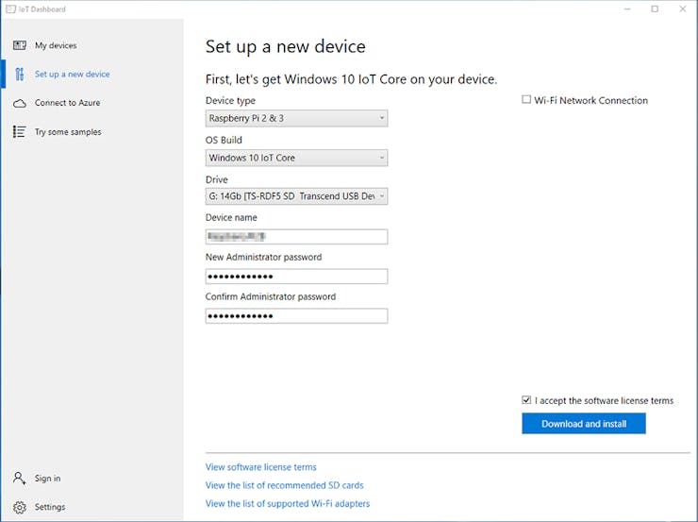Go to Connect to Azure

click(67, 103)
